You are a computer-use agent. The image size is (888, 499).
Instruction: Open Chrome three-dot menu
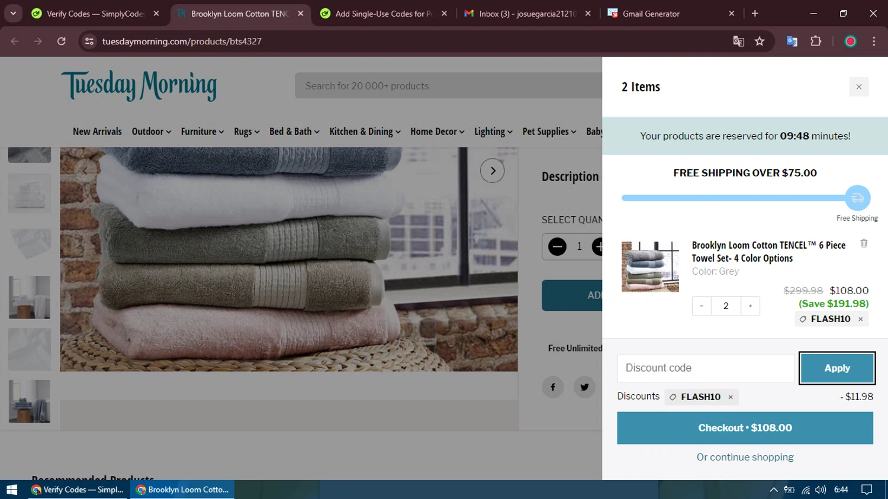pyautogui.click(x=874, y=41)
